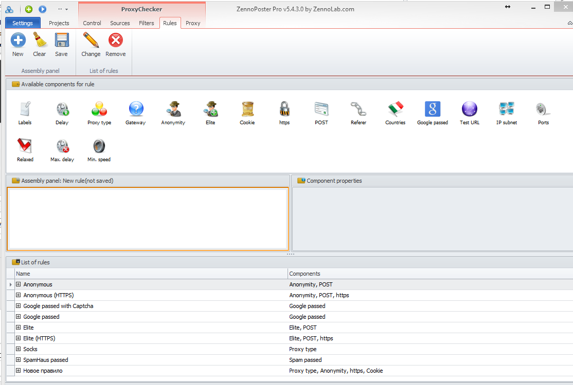Select the Ports component
The height and width of the screenshot is (385, 573).
pos(543,113)
